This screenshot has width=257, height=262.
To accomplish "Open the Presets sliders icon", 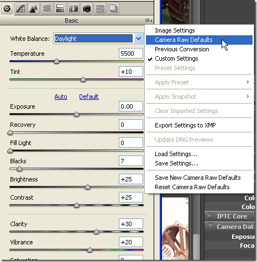I will coord(100,9).
